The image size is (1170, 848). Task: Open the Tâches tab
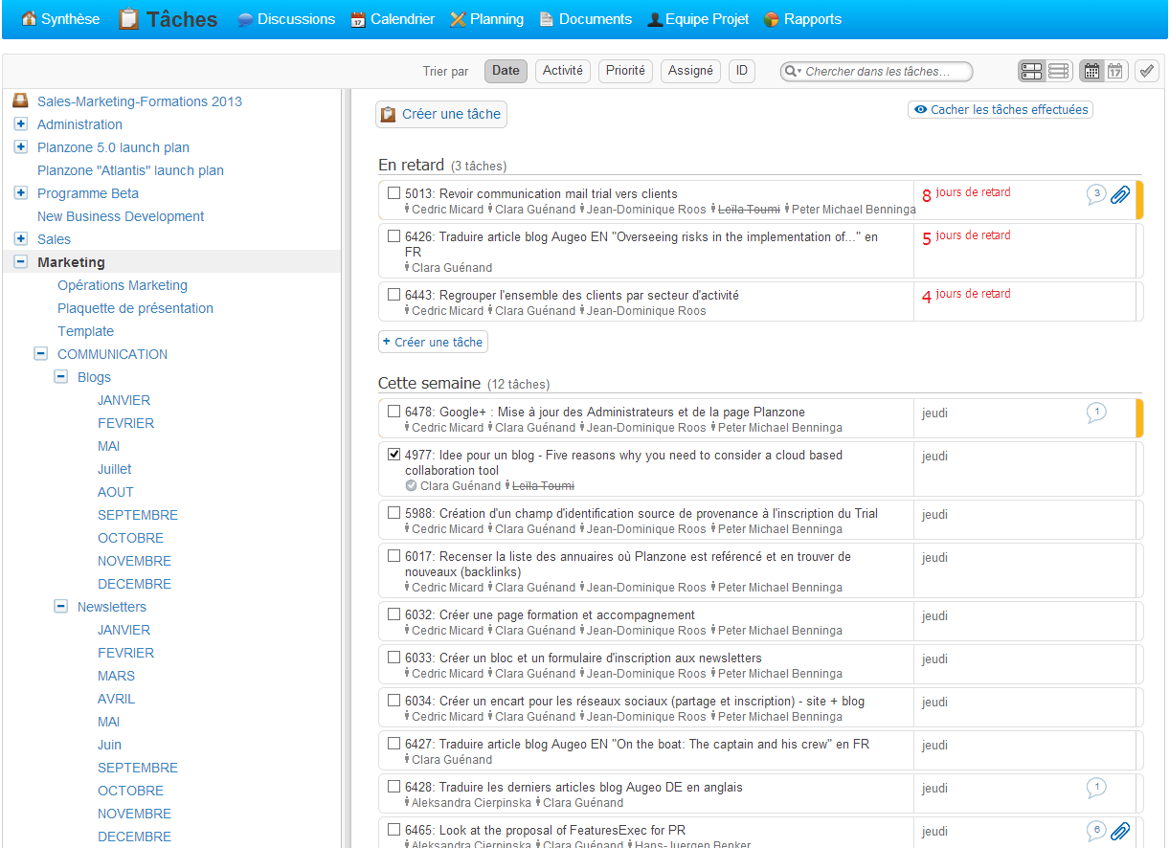169,19
